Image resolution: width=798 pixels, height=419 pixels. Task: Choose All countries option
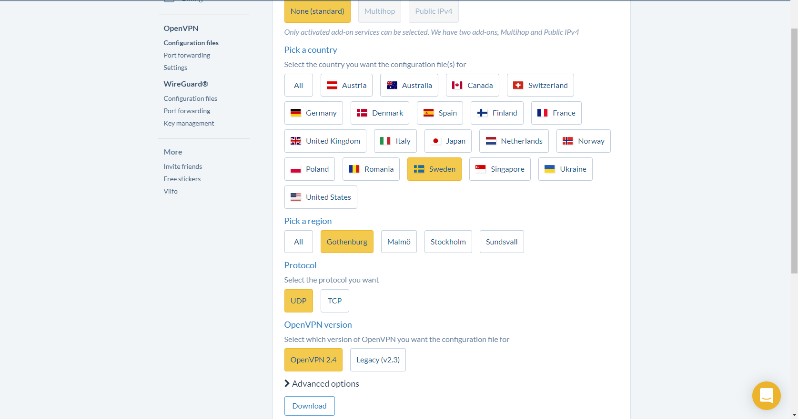click(299, 85)
